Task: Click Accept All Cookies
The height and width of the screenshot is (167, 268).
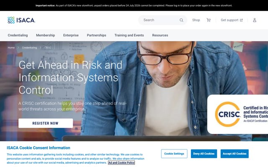Action: (x=234, y=154)
